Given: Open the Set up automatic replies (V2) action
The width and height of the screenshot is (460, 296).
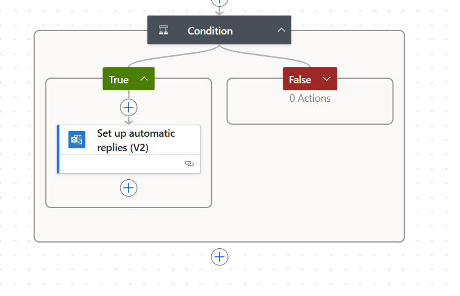Looking at the screenshot, I should tap(136, 140).
